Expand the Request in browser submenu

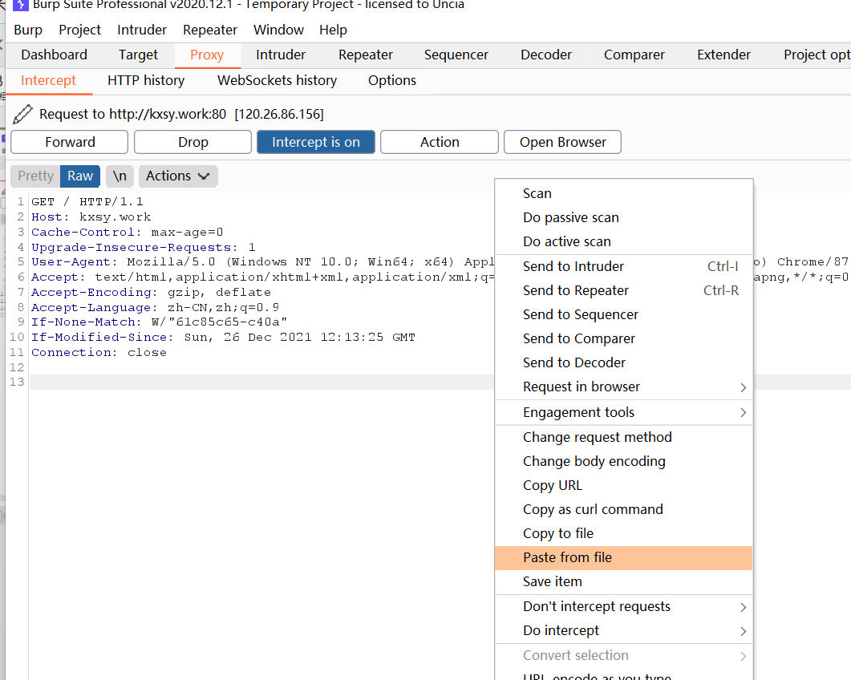coord(623,387)
